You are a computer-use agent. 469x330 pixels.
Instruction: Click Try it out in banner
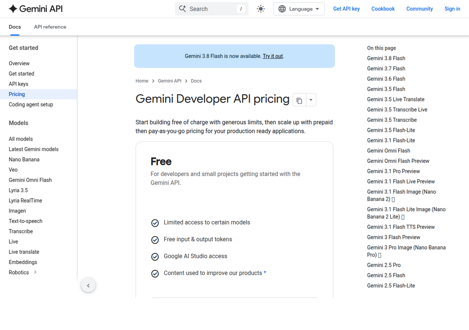coord(273,56)
